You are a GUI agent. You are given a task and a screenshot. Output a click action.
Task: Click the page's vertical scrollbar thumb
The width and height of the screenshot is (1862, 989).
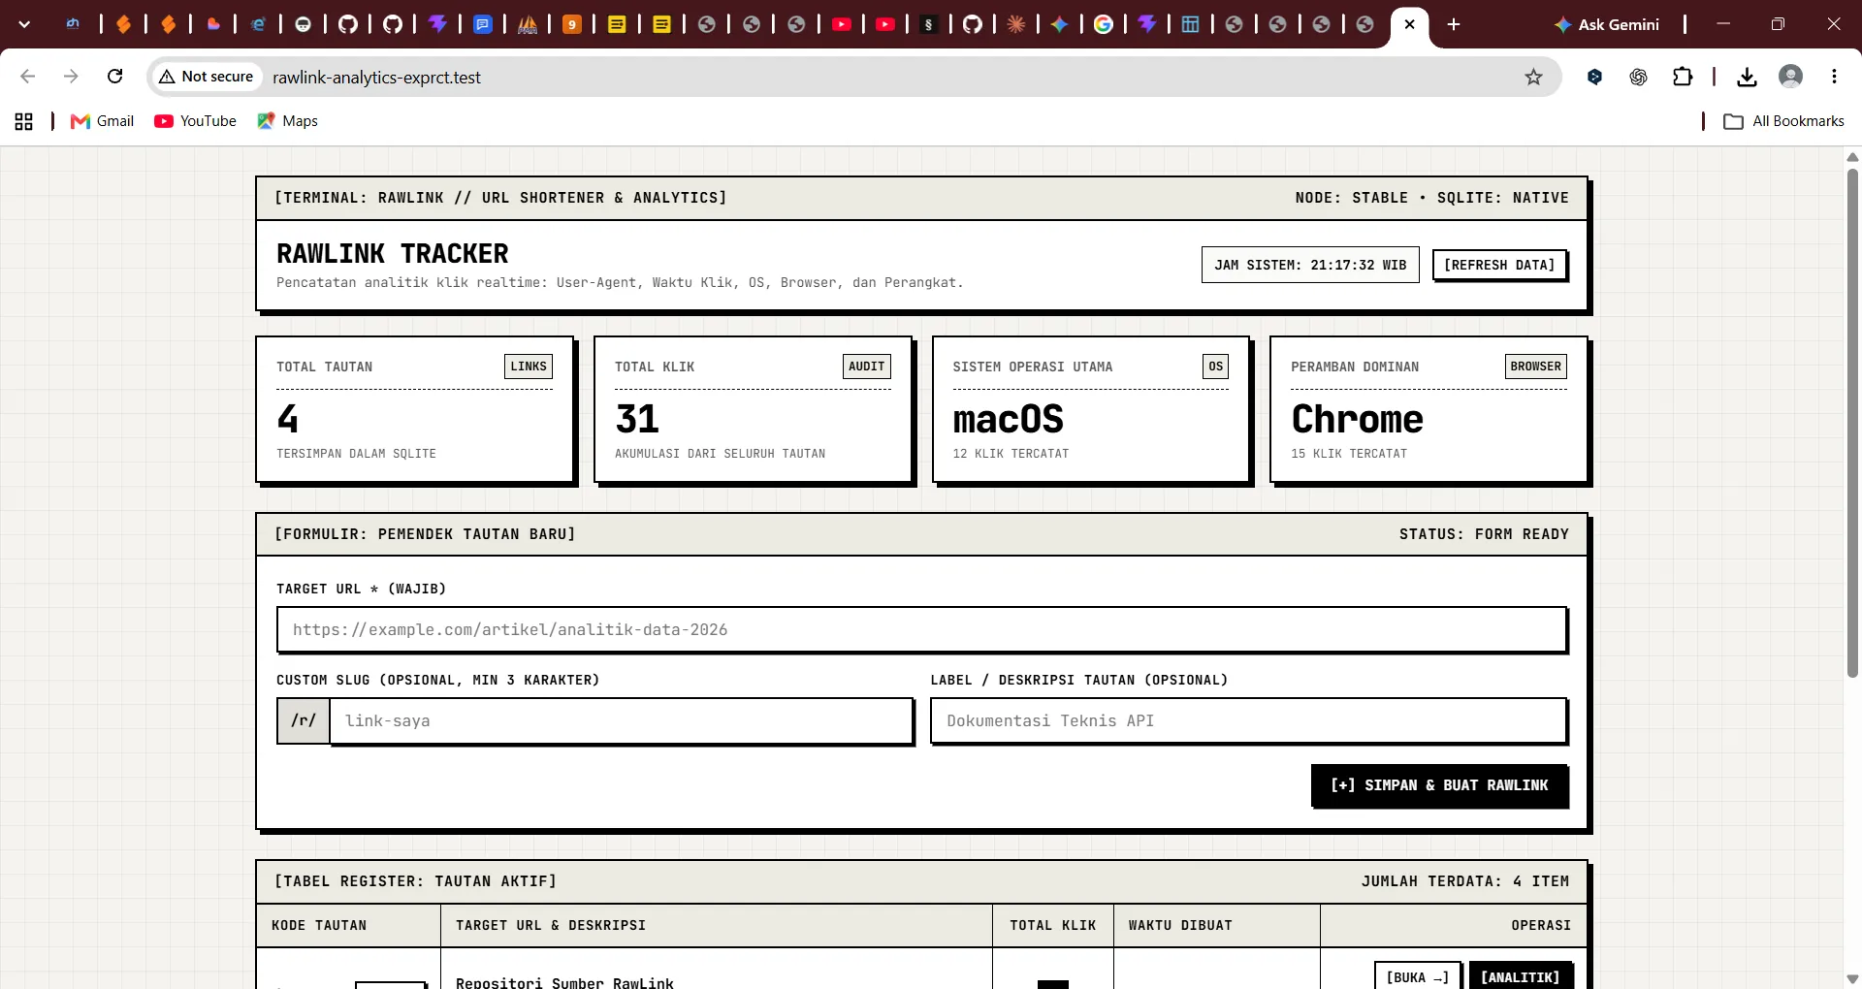tap(1852, 422)
